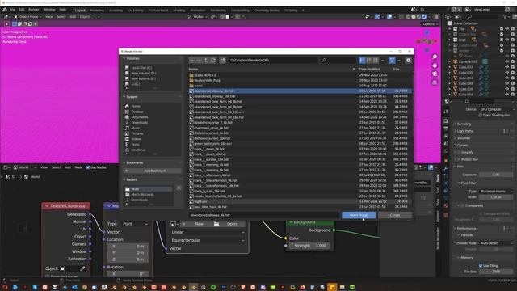The width and height of the screenshot is (517, 291).
Task: Click the file browser search field
Action: [338, 61]
